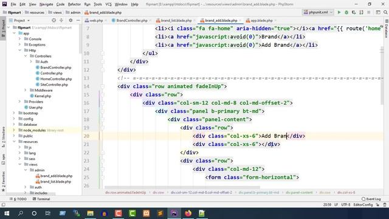Start debugging with the bug icon
Viewport: 389px width, 219px height.
tap(346, 12)
